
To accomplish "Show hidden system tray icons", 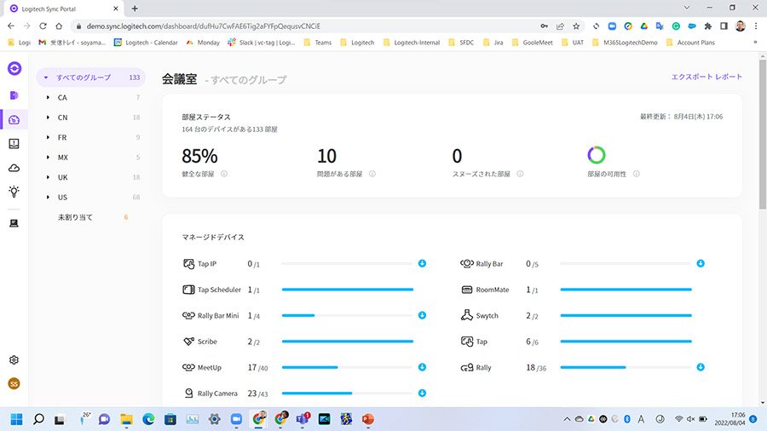I will pyautogui.click(x=567, y=419).
